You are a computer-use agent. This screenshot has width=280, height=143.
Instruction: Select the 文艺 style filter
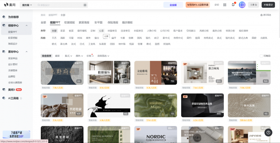coord(54,38)
